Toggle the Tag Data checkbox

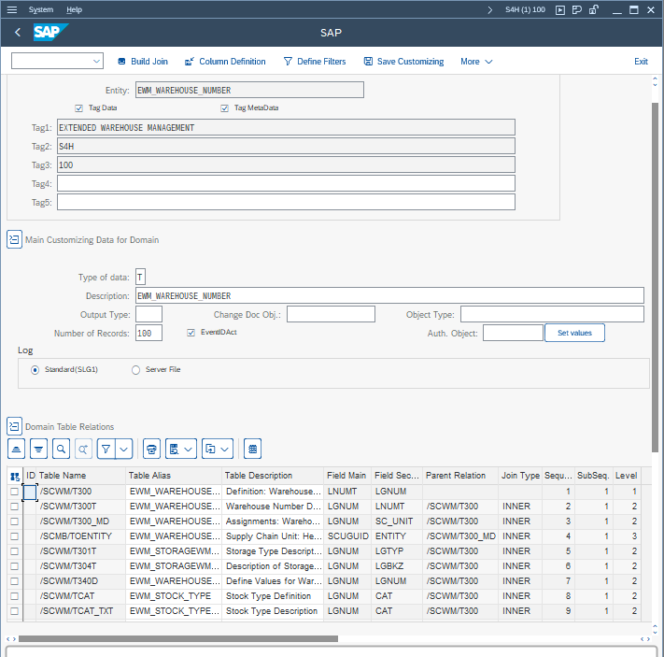[x=79, y=108]
